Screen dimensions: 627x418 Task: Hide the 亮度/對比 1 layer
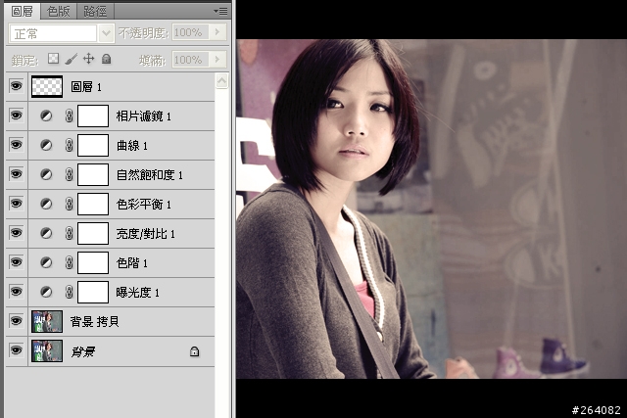tap(16, 233)
